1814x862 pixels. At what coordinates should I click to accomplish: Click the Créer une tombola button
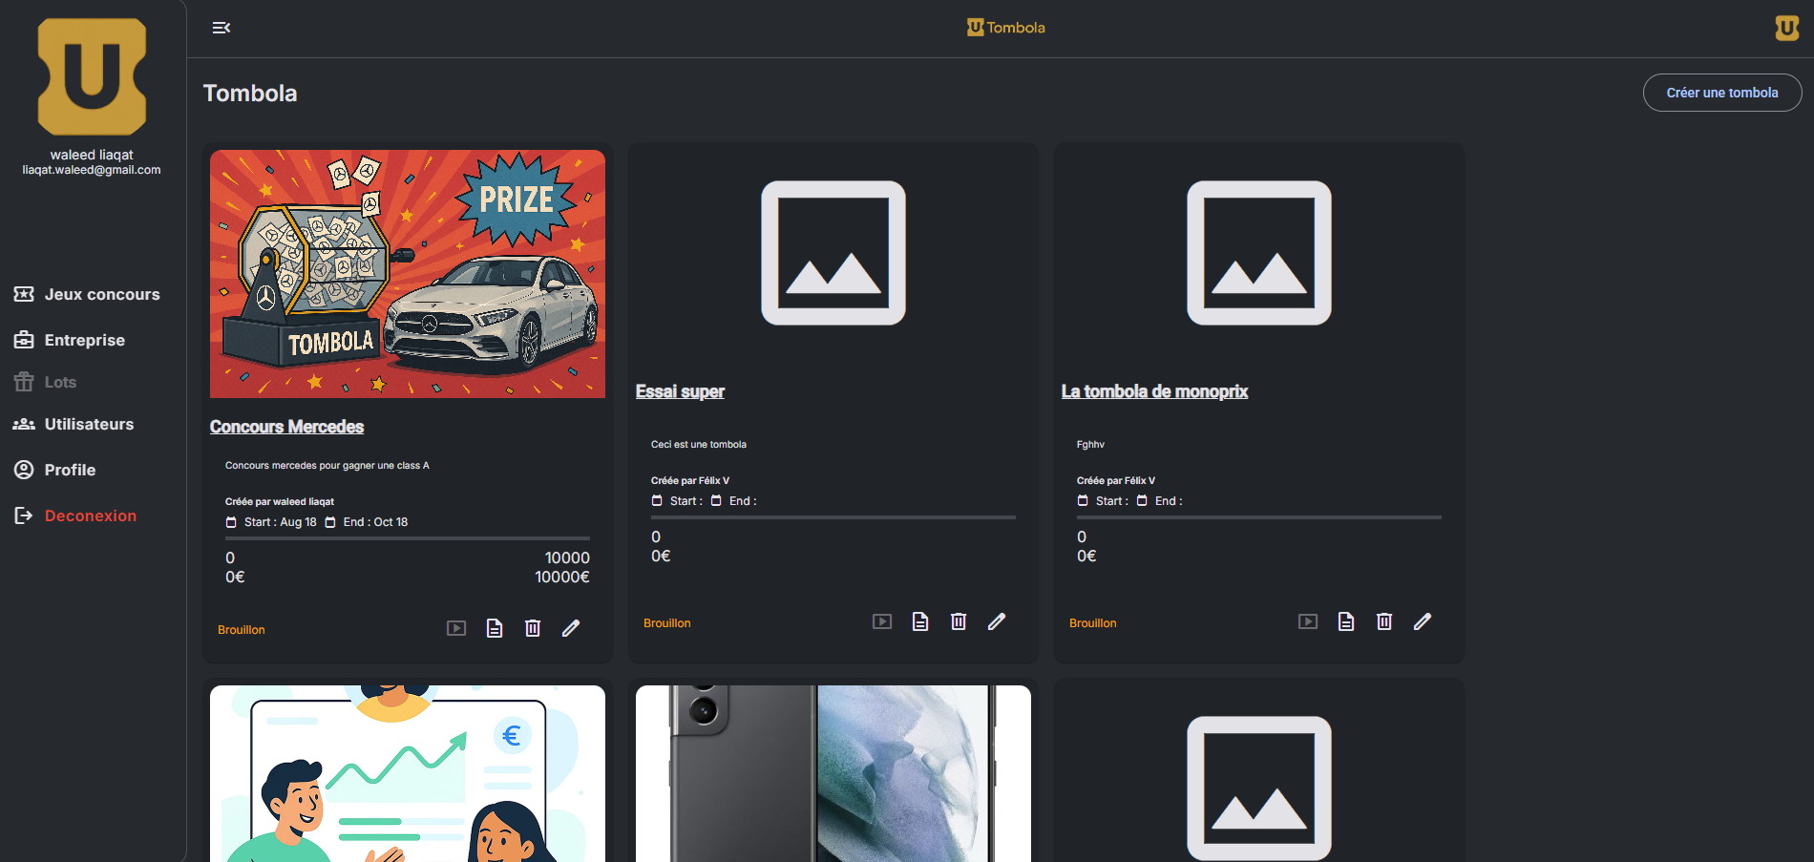click(1721, 93)
